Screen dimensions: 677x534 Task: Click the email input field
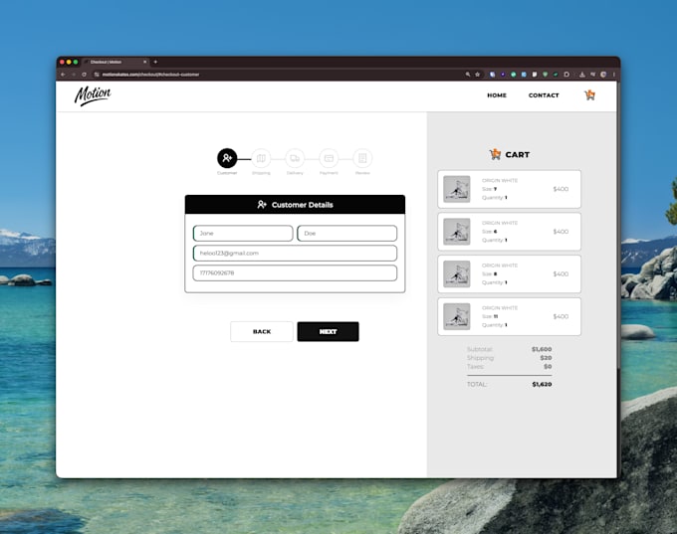(x=295, y=254)
